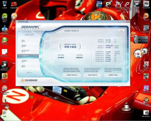Image resolution: width=151 pixels, height=121 pixels.
Task: Click the SUBMIT RESULTS button
Action: pos(72,75)
